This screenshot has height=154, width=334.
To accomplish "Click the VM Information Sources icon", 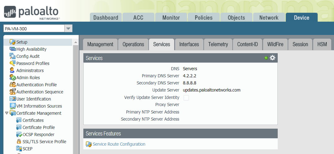I will (x=12, y=106).
